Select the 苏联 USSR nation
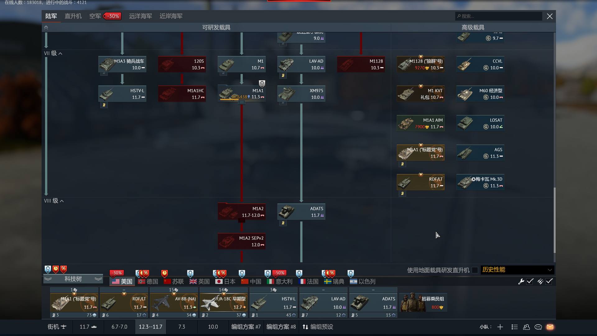597x336 pixels. [x=174, y=281]
